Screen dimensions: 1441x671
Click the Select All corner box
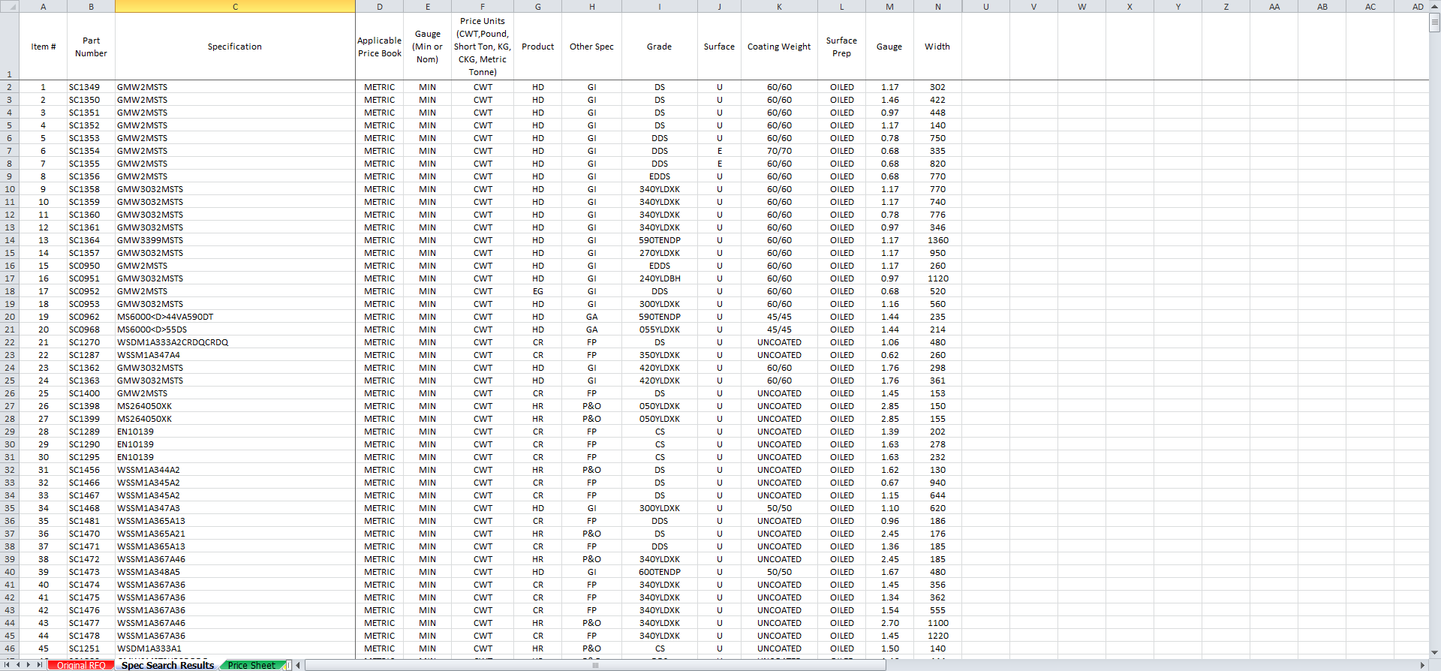pyautogui.click(x=10, y=7)
